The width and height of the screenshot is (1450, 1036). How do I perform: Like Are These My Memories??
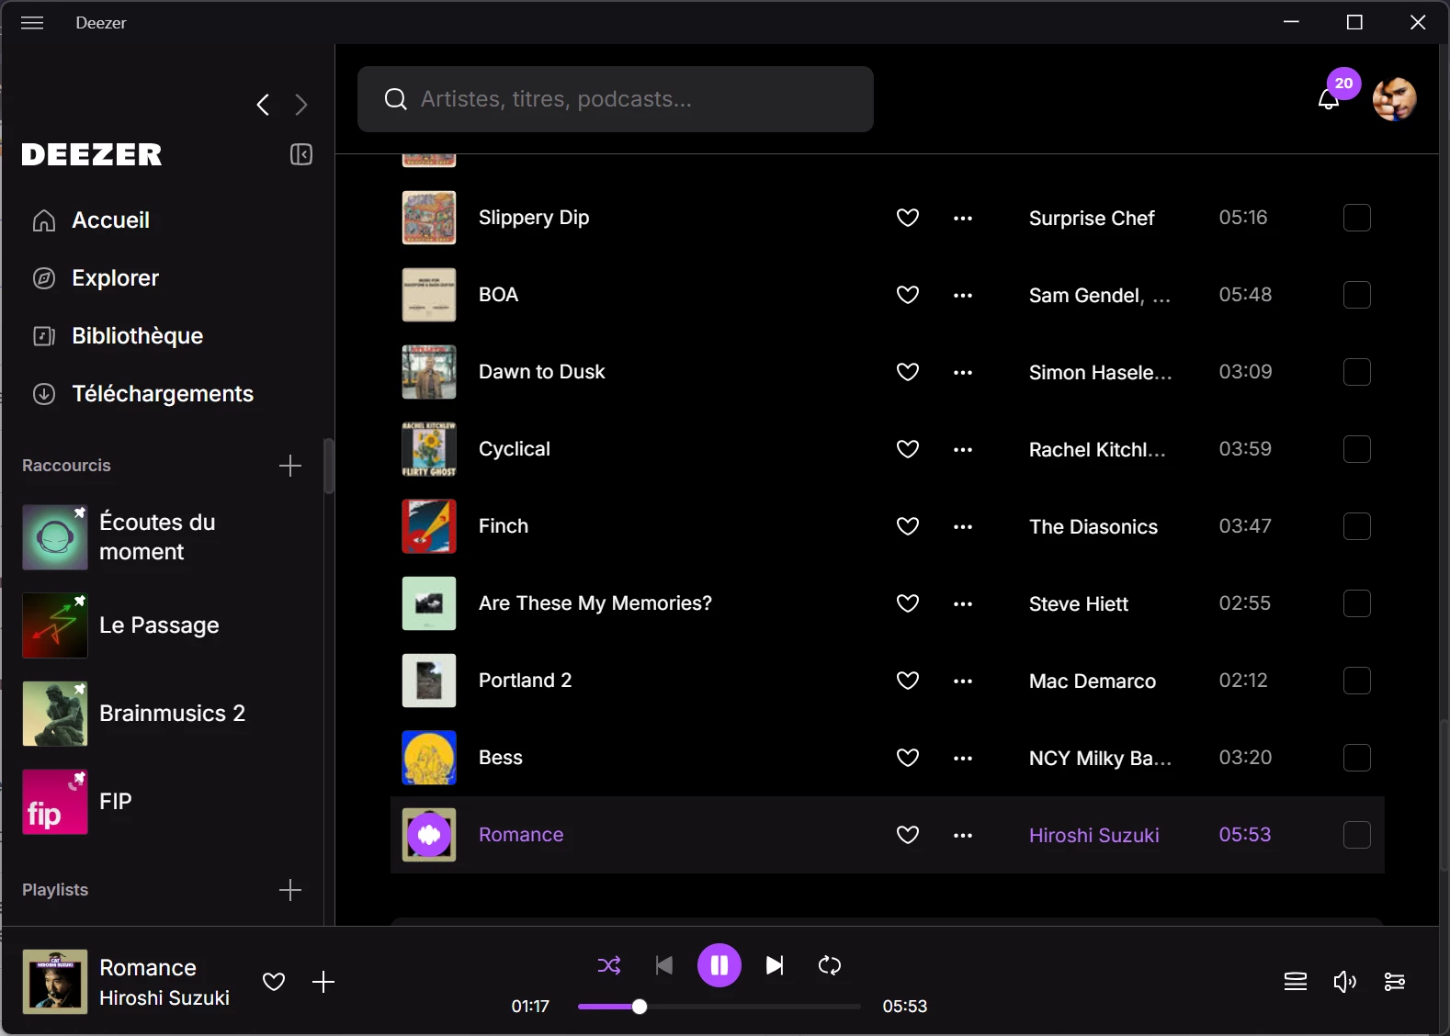coord(908,603)
